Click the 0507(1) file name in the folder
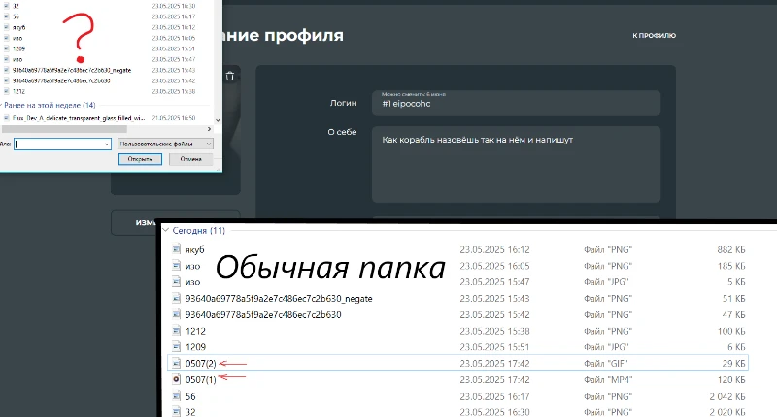This screenshot has height=417, width=777. coord(201,379)
